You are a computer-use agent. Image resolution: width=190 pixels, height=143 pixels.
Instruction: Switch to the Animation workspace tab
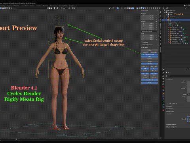38,6
